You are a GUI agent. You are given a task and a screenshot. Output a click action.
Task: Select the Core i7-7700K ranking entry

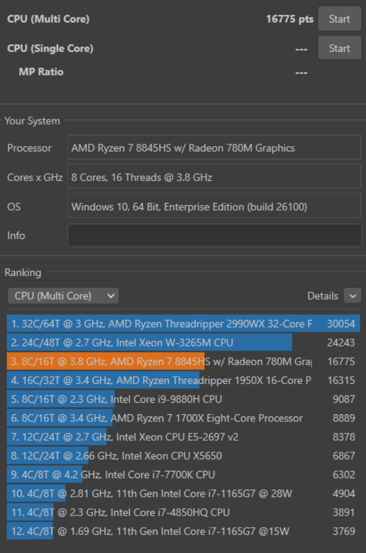[181, 475]
